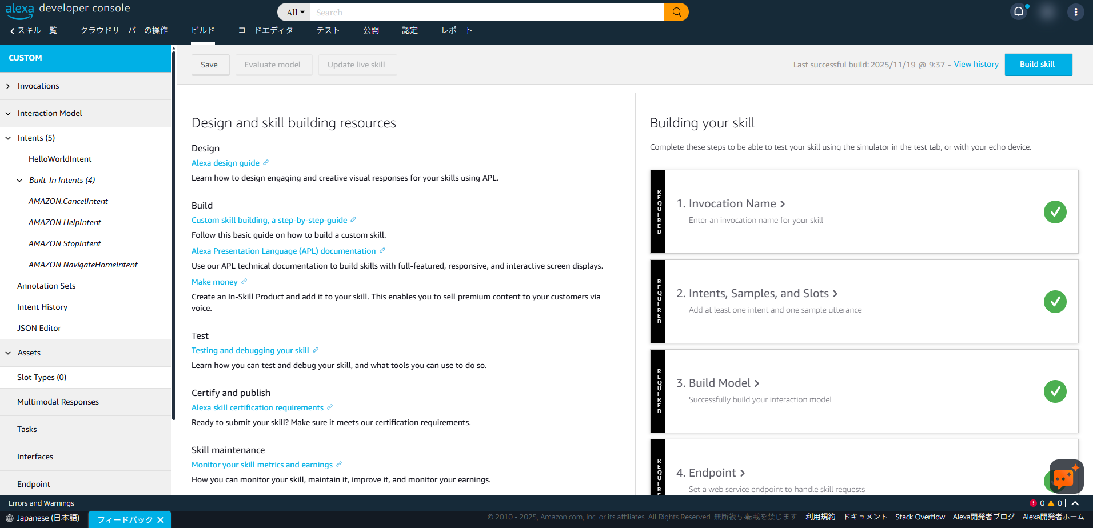Select the CUSTOM sidebar header
The image size is (1093, 528).
pos(86,58)
